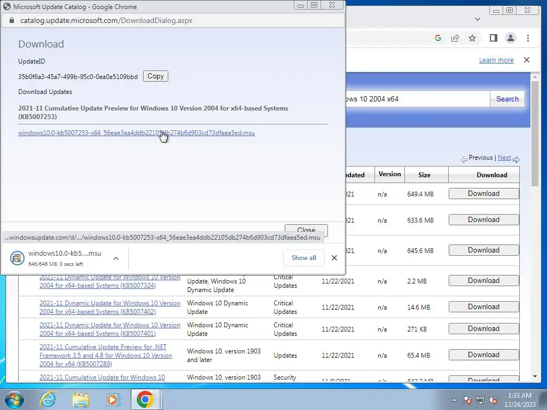Click the lock icon in popup address bar
This screenshot has height=410, width=547.
[x=12, y=21]
